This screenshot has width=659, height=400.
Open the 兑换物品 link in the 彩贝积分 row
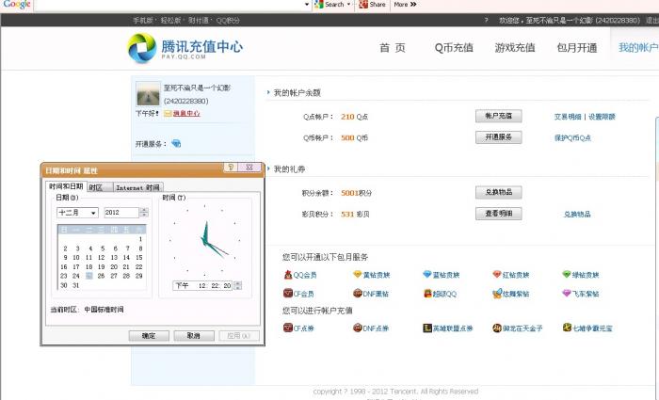click(577, 215)
